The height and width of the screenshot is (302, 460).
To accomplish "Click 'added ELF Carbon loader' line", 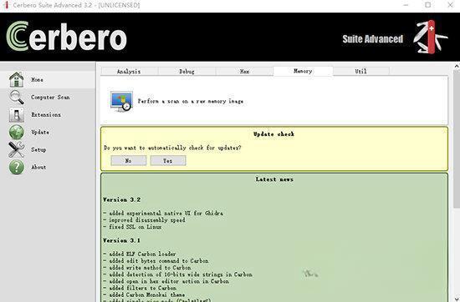I will coord(140,254).
